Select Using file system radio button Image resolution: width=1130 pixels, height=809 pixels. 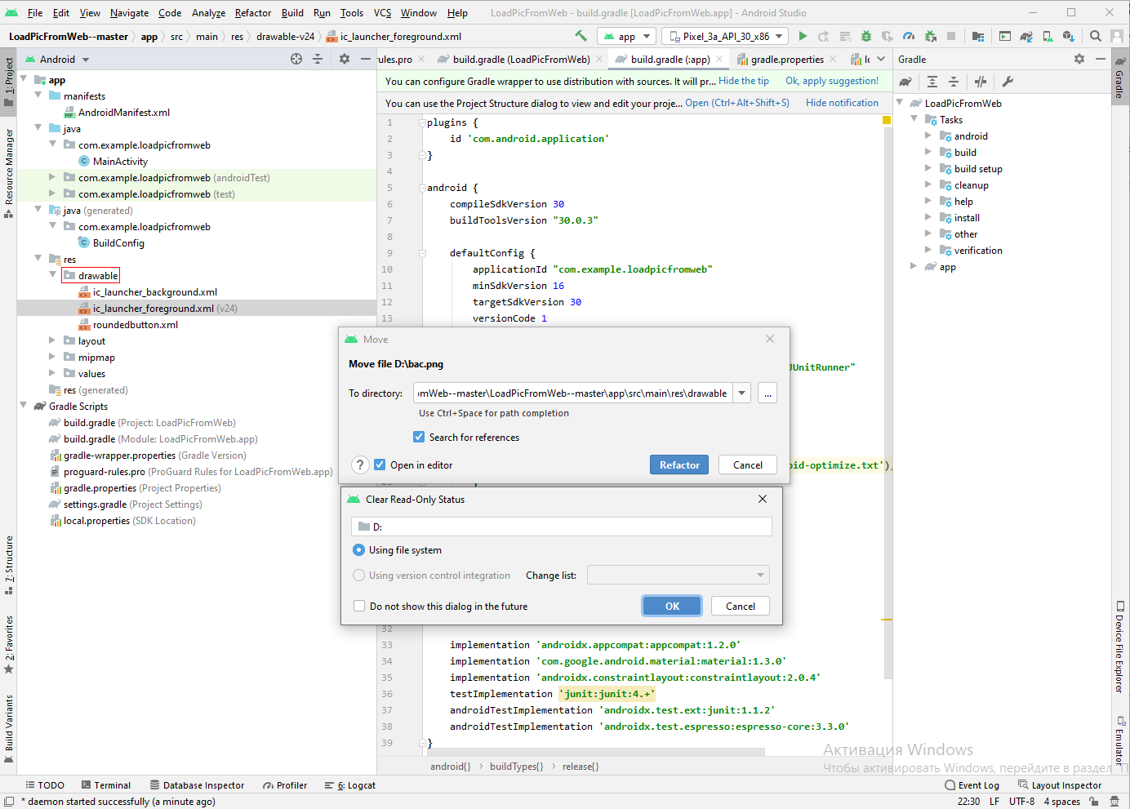pyautogui.click(x=358, y=549)
